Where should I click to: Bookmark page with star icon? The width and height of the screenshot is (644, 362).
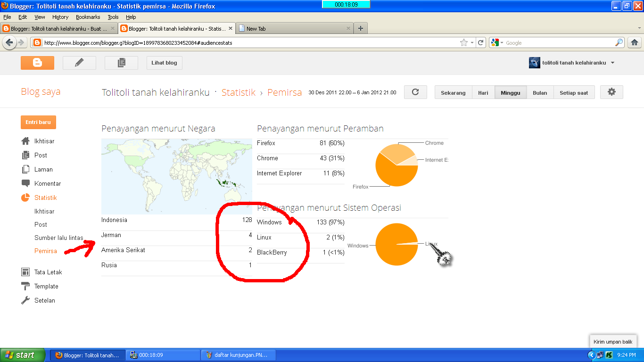[464, 42]
